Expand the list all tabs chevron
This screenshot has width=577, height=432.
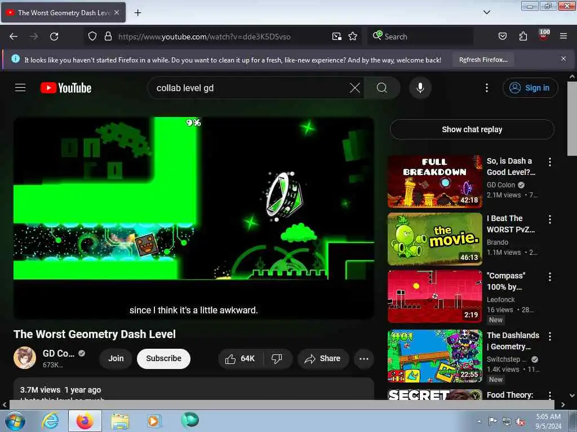click(486, 12)
